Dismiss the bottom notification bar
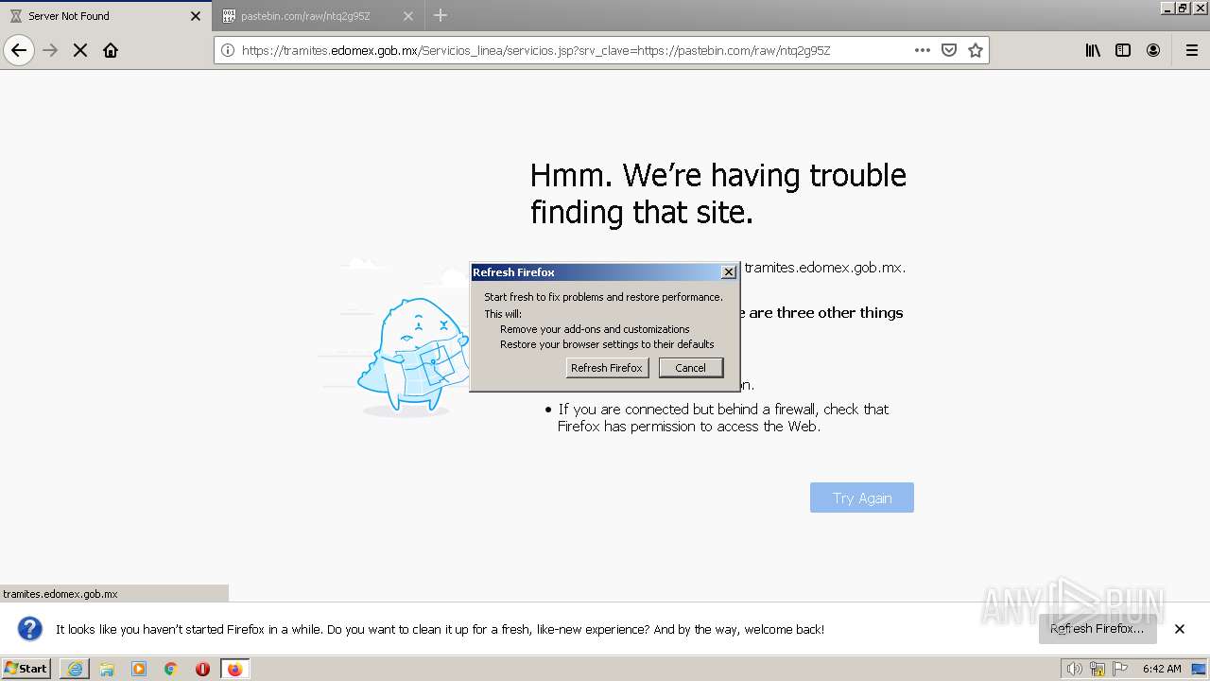 (x=1180, y=629)
